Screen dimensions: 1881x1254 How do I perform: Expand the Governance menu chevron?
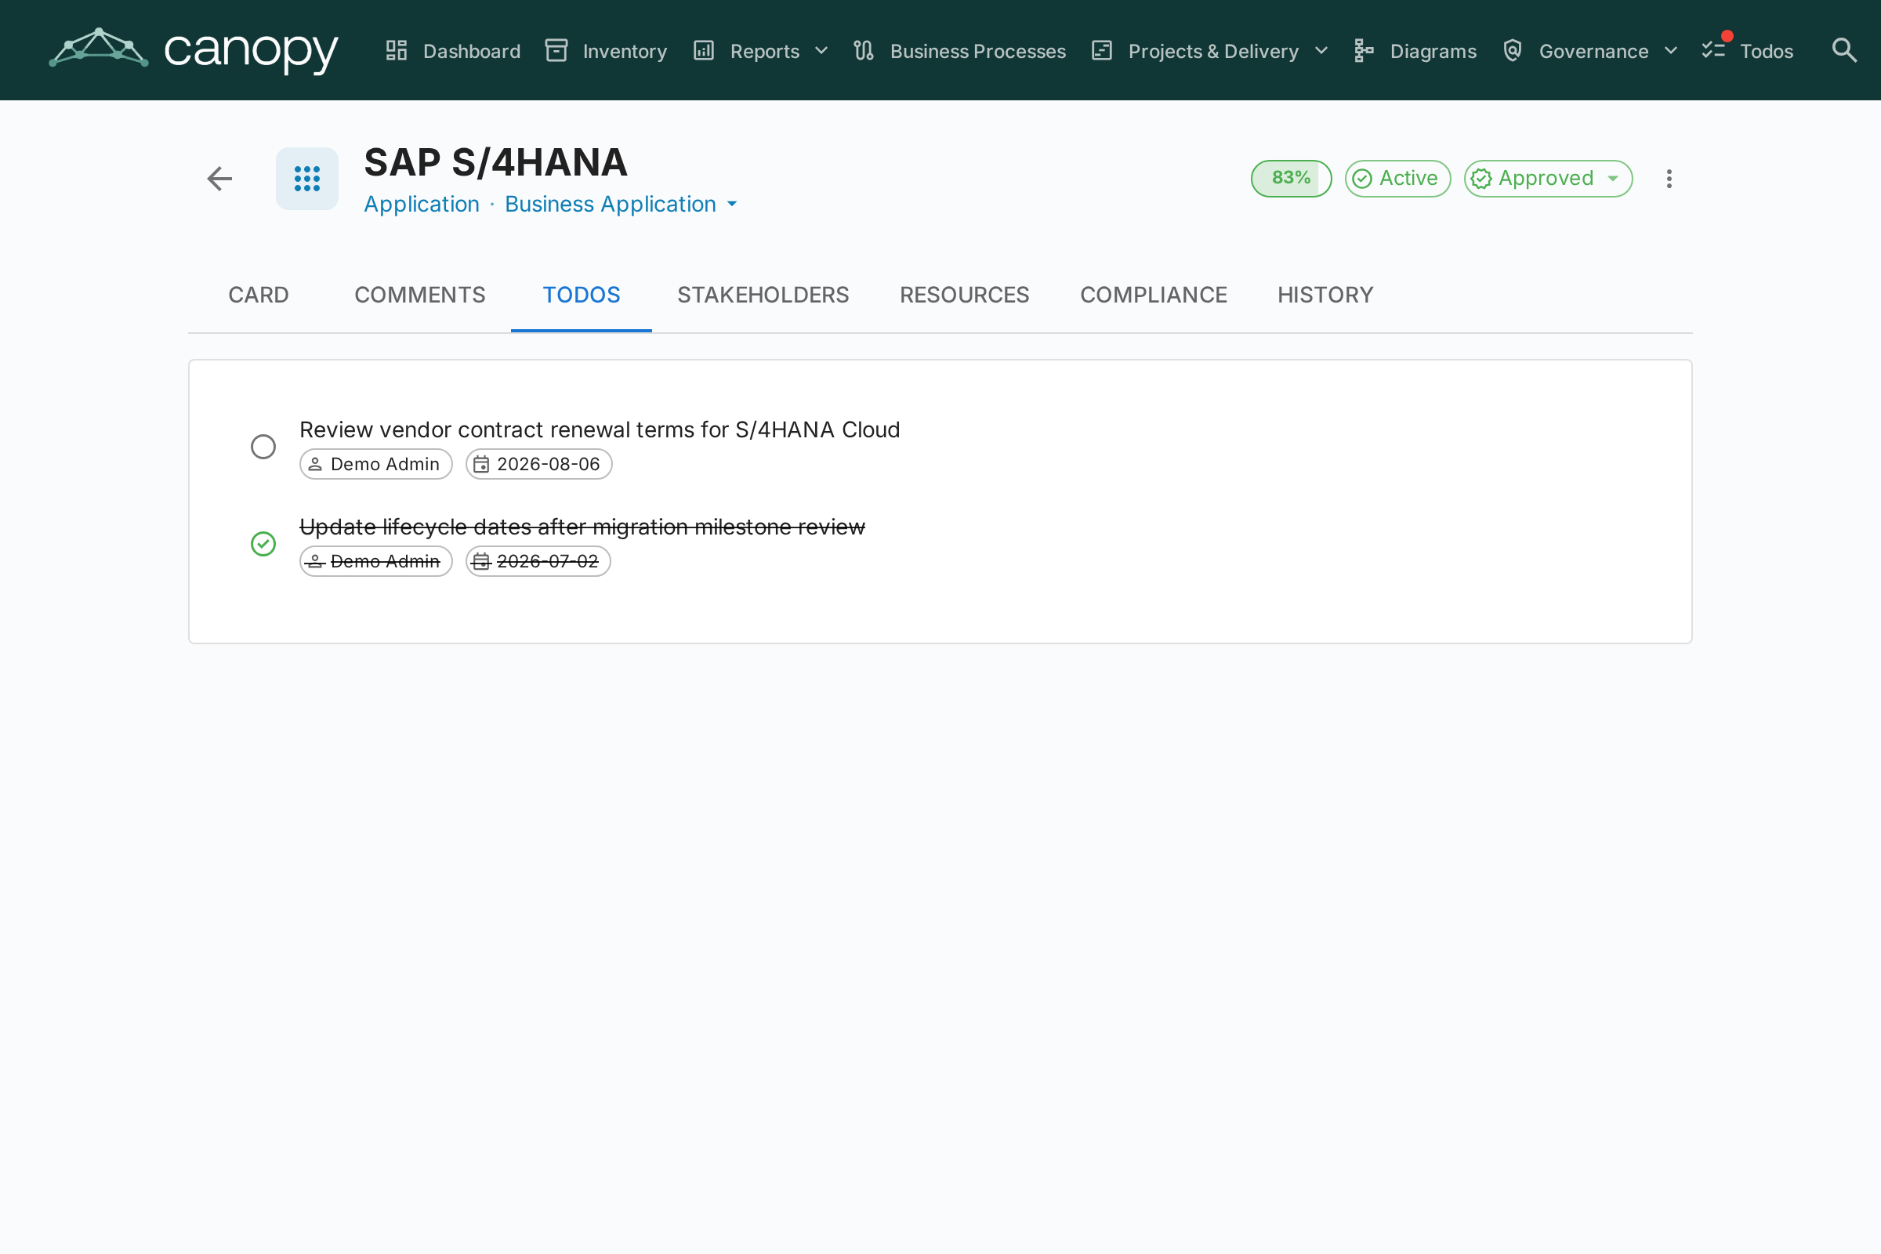(x=1671, y=50)
